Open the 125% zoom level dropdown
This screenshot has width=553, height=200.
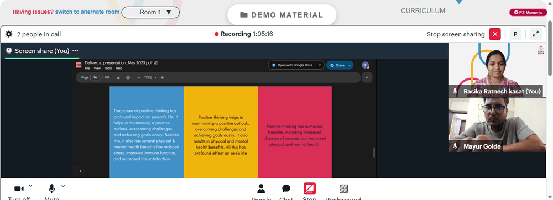[150, 77]
